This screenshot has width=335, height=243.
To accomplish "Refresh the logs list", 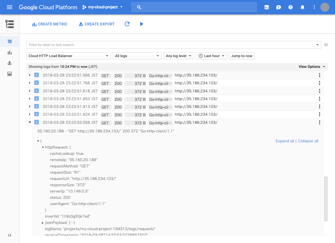I will [127, 24].
